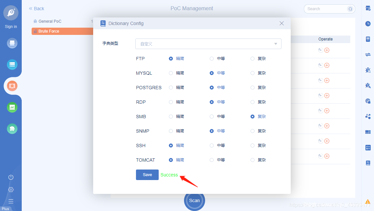
Task: Click the Goby logo avatar above Sign in
Action: [x=11, y=13]
